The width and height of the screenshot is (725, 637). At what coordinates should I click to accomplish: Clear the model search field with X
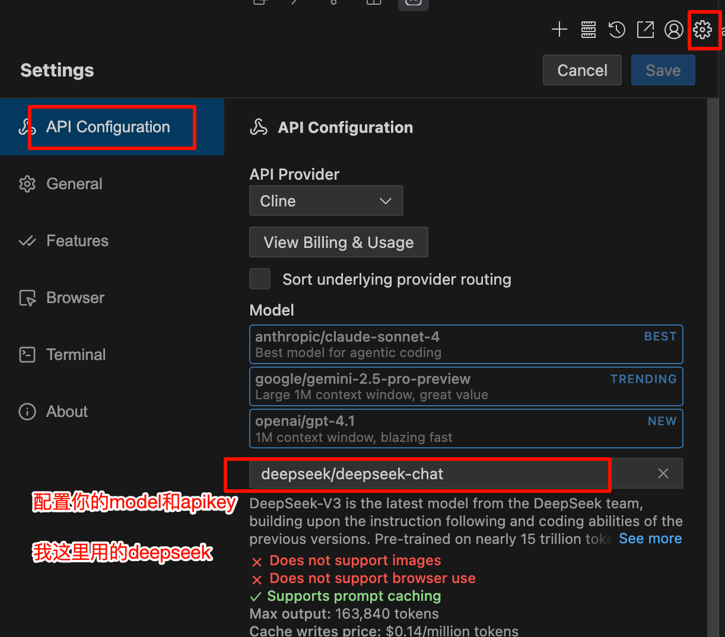pyautogui.click(x=663, y=473)
